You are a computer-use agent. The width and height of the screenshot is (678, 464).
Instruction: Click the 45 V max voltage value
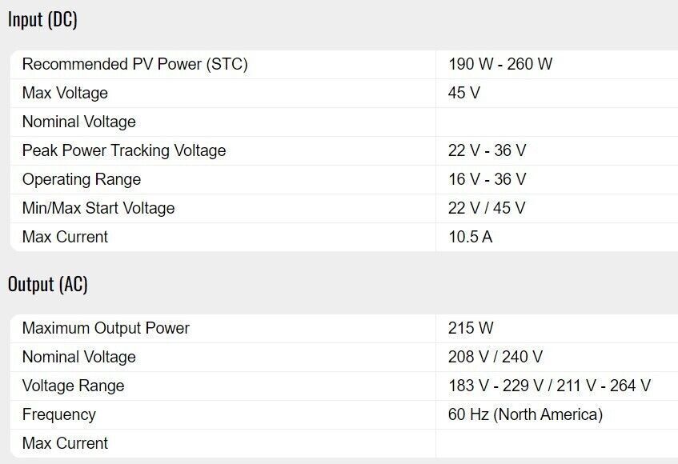click(464, 94)
